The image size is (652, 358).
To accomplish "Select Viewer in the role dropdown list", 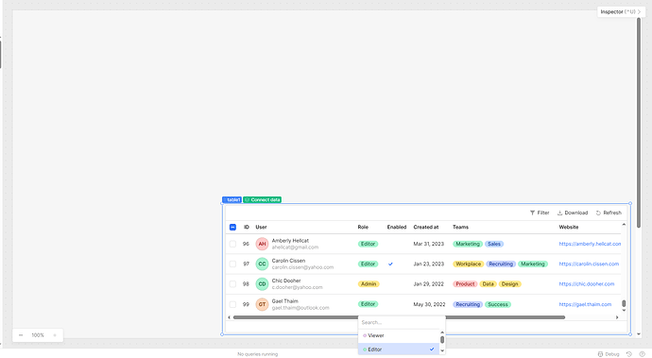I will (399, 335).
